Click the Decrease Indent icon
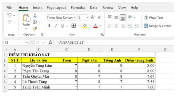Image resolution: width=179 pixels, height=96 pixels. point(130,26)
